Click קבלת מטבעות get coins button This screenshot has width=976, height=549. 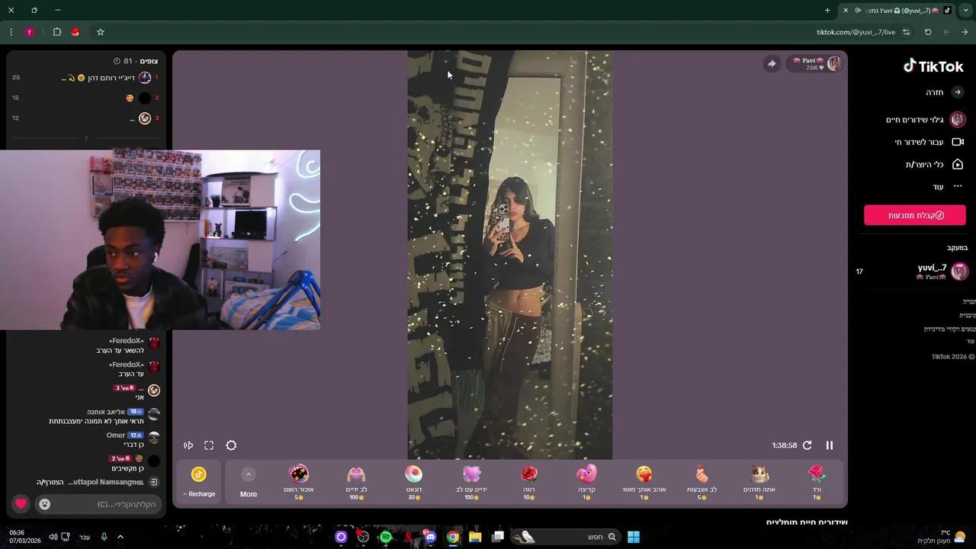point(915,215)
